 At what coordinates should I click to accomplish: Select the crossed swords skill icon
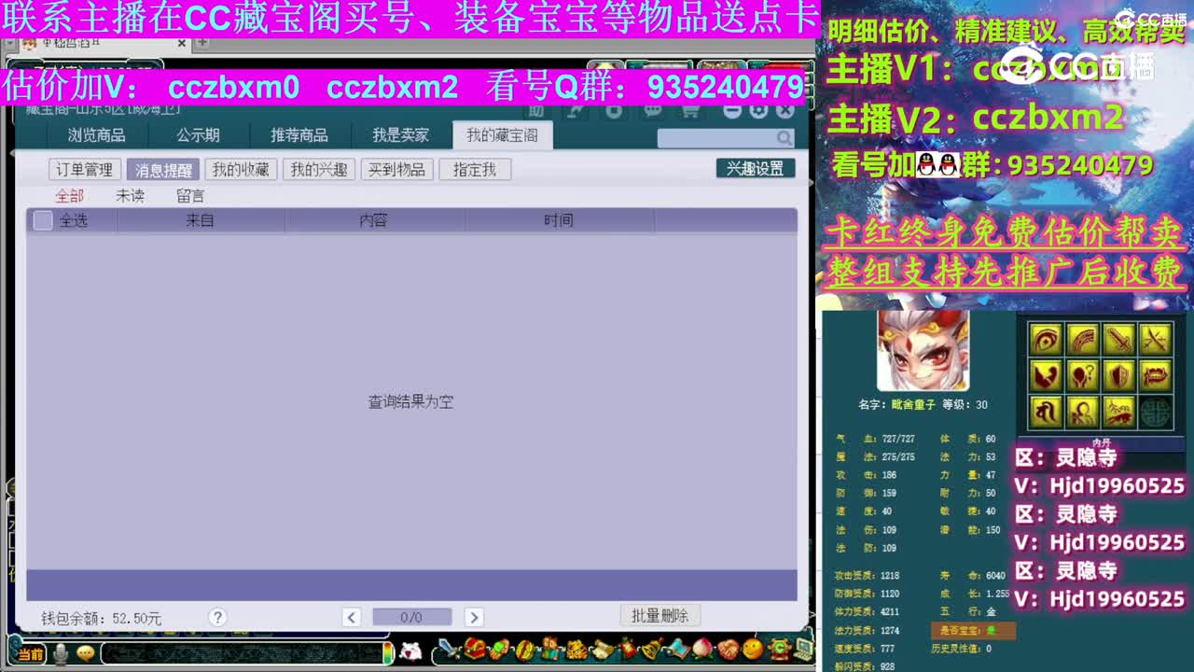tap(1156, 340)
